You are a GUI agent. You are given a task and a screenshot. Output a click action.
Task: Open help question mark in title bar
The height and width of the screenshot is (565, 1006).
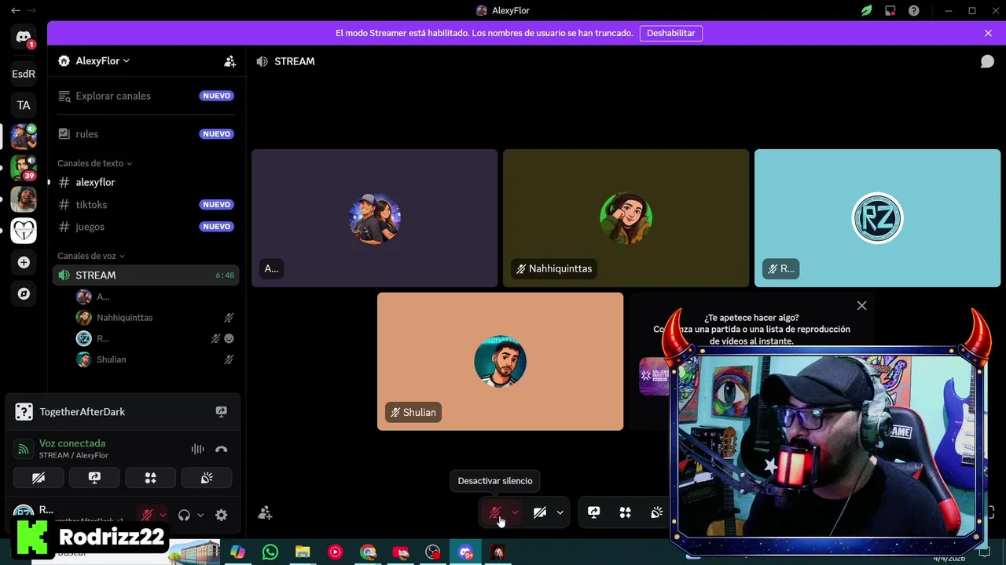click(913, 10)
